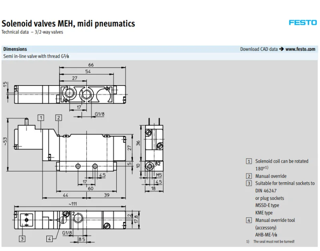Click the 'MSSD-E type' text
This screenshot has width=320, height=251.
267,205
